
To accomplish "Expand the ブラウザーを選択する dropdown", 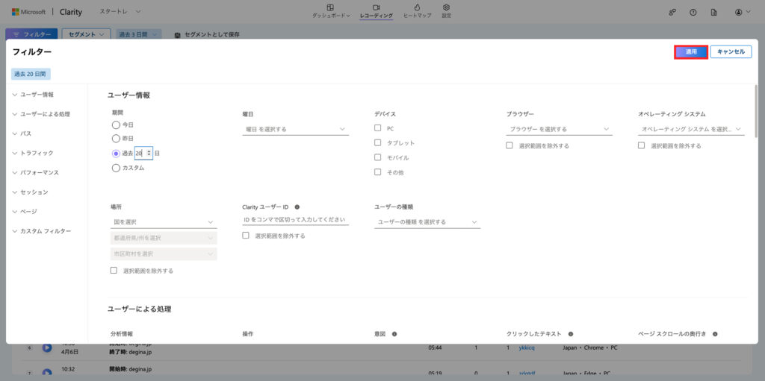I will (559, 129).
